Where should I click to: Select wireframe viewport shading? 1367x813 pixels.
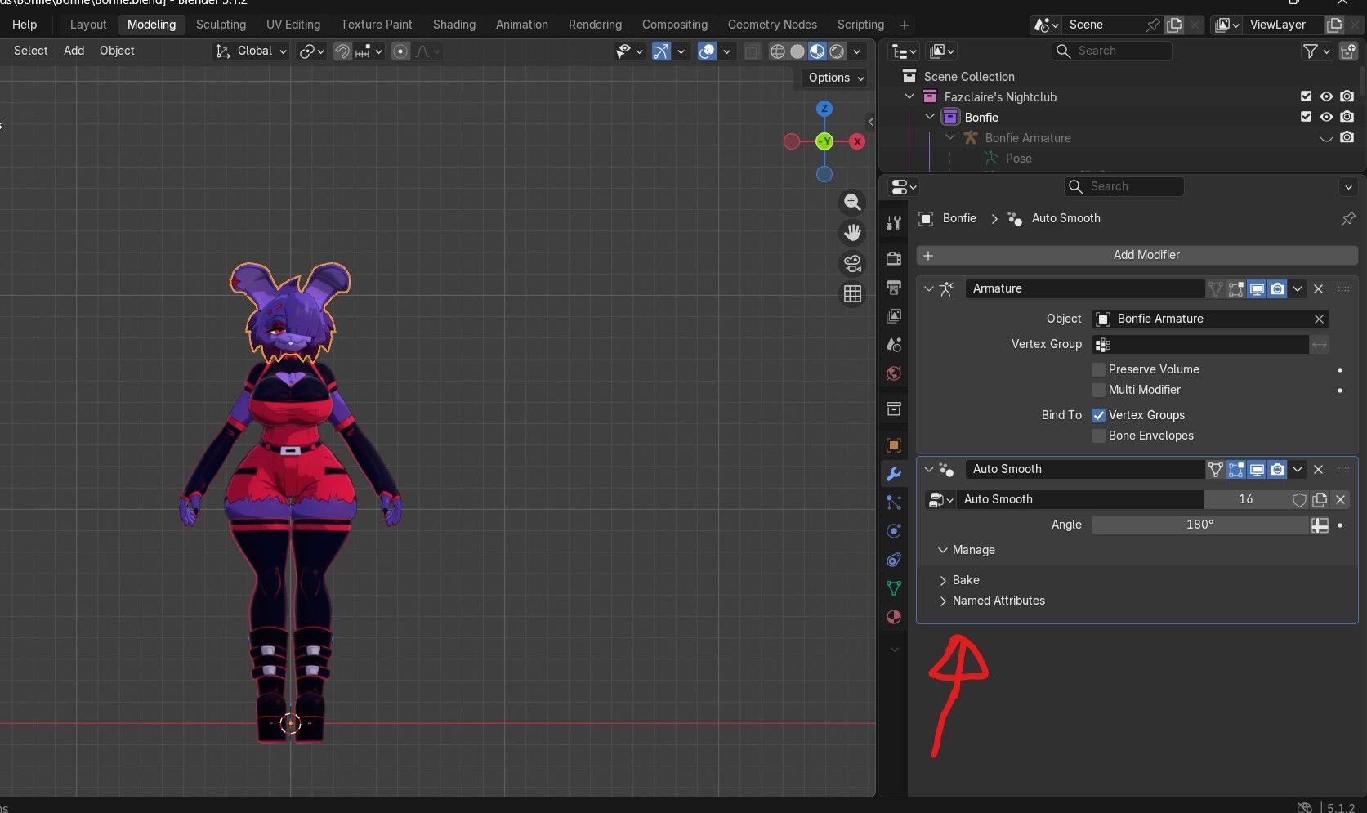[x=778, y=51]
